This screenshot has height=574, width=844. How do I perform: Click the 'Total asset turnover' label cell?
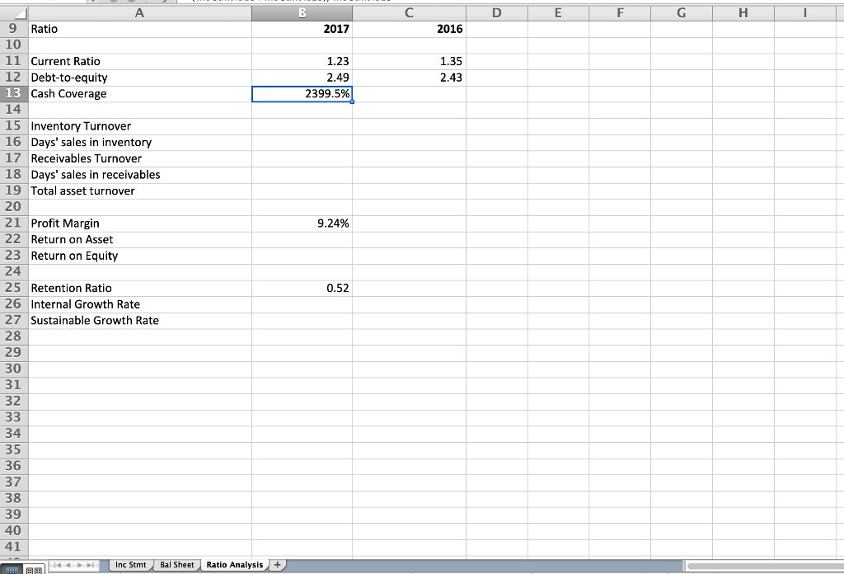[140, 191]
